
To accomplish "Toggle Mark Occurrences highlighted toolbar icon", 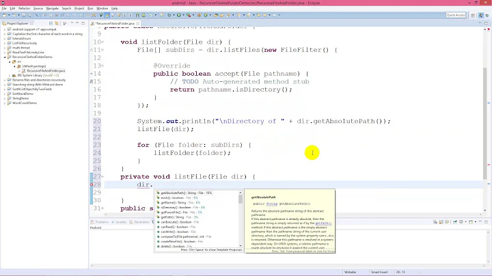I will tap(107, 15).
